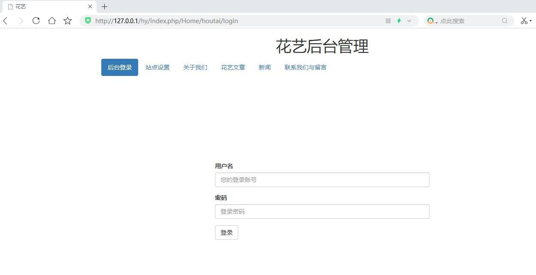The height and width of the screenshot is (275, 536).
Task: Focus the 密码 password input field
Action: click(x=322, y=212)
